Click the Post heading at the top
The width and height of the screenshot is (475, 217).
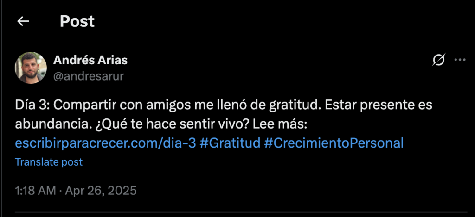77,21
